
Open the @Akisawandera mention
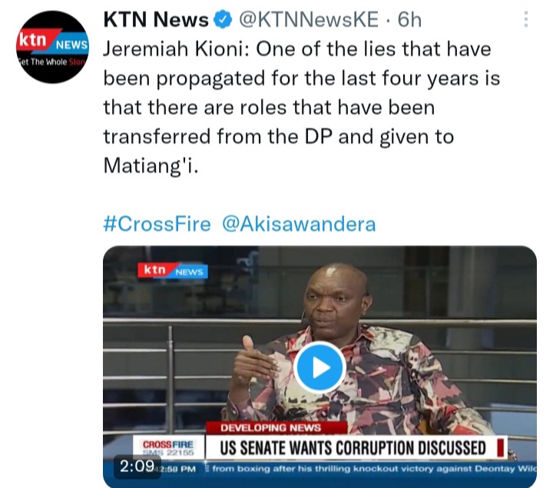(x=299, y=224)
